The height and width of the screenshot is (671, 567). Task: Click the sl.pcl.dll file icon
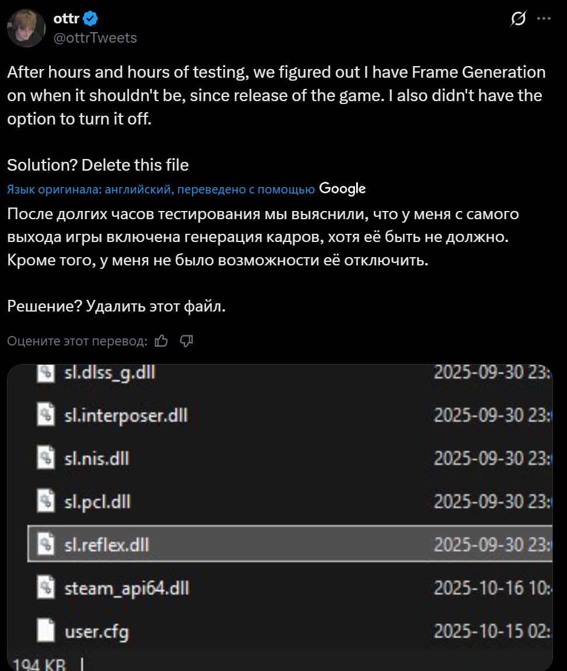(x=45, y=501)
